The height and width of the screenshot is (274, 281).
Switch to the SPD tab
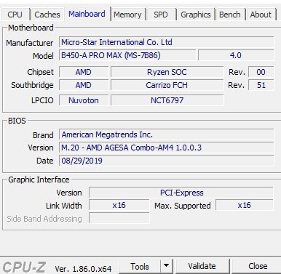(x=161, y=15)
